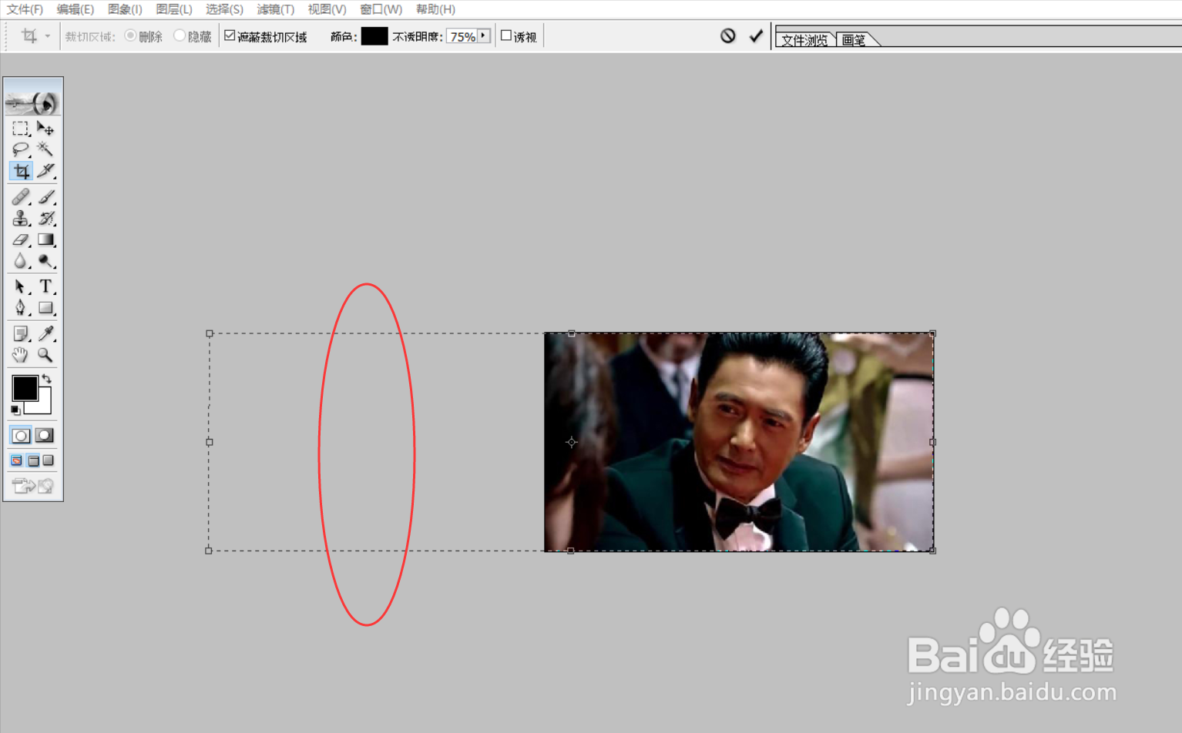Toggle the shield cropped area checkbox
Screen dimensions: 1182x733
pyautogui.click(x=230, y=35)
